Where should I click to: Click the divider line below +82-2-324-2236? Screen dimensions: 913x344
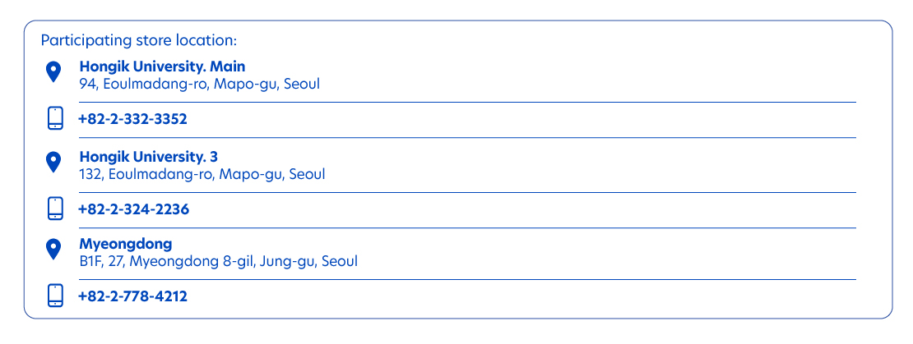coord(467,227)
